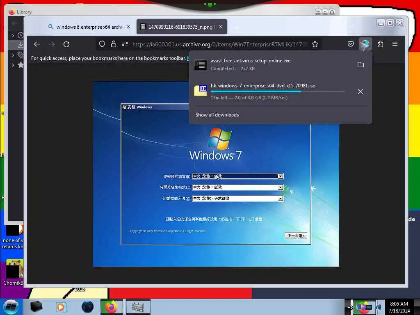420x315 pixels.
Task: Click the system tray clock 8:06 AM
Action: 399,307
